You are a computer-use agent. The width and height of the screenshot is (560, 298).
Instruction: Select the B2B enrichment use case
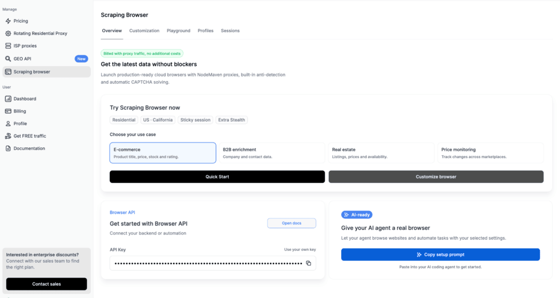pos(272,153)
